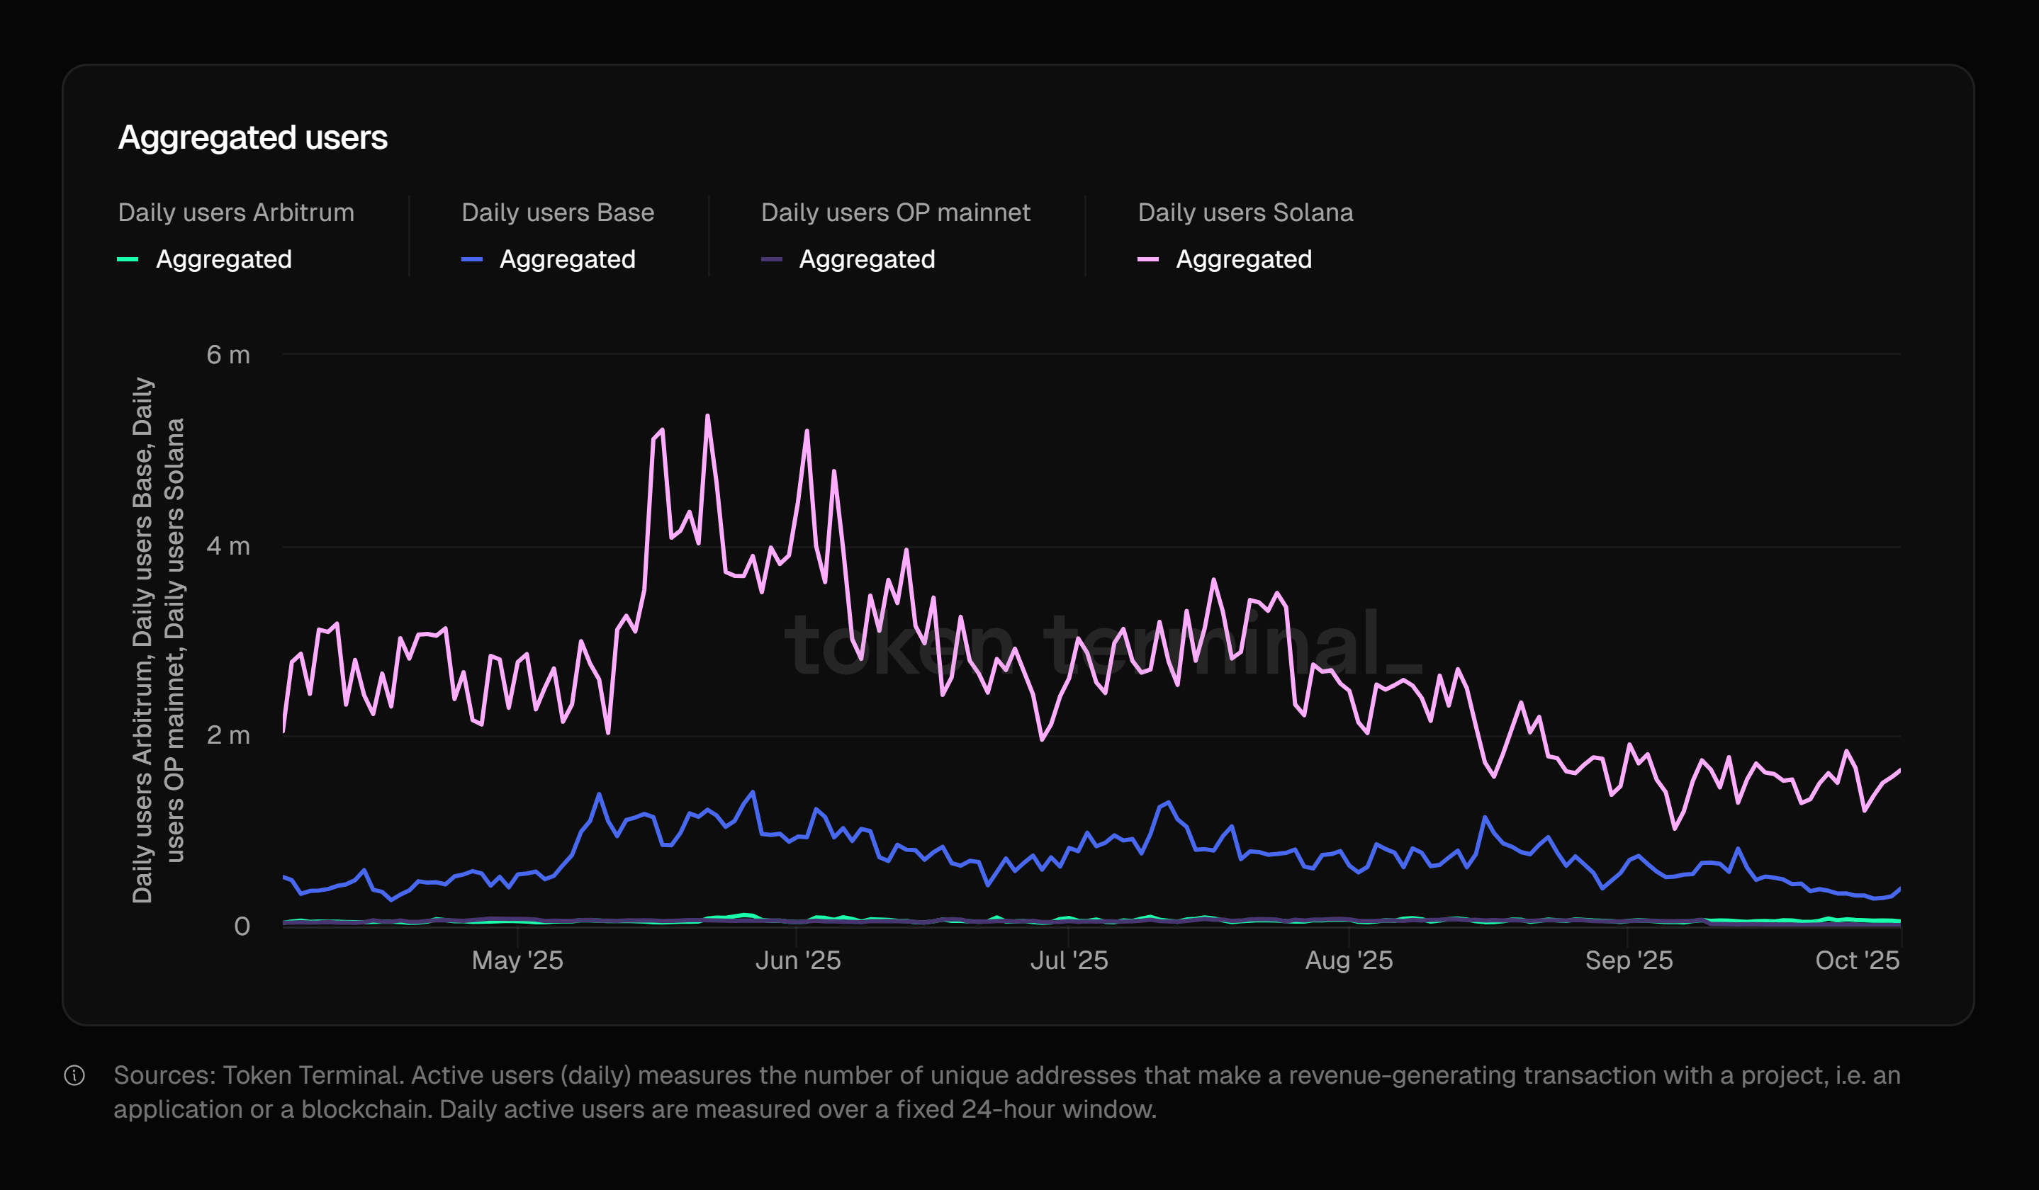Select the Daily users Base heading
Image resolution: width=2039 pixels, height=1190 pixels.
point(558,212)
